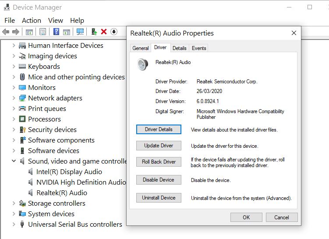The width and height of the screenshot is (329, 239).
Task: Collapse Sound, video and game controllers node
Action: (x=14, y=161)
